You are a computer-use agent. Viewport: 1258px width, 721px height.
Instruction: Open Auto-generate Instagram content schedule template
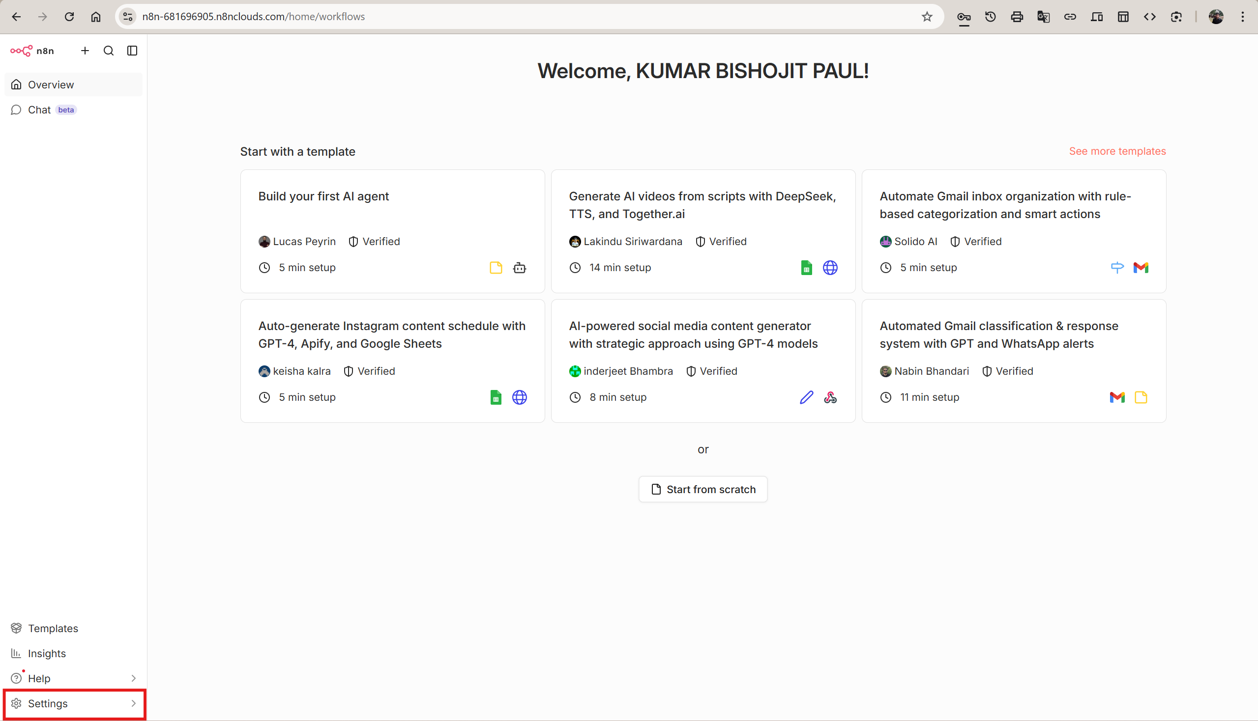point(393,361)
